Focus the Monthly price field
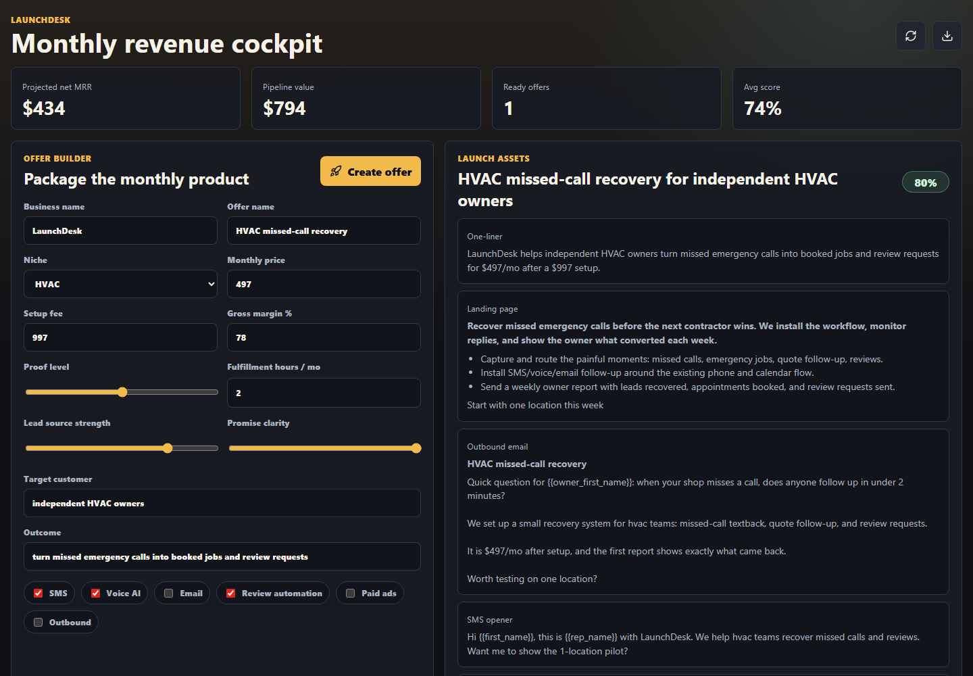The width and height of the screenshot is (973, 676). pos(324,284)
